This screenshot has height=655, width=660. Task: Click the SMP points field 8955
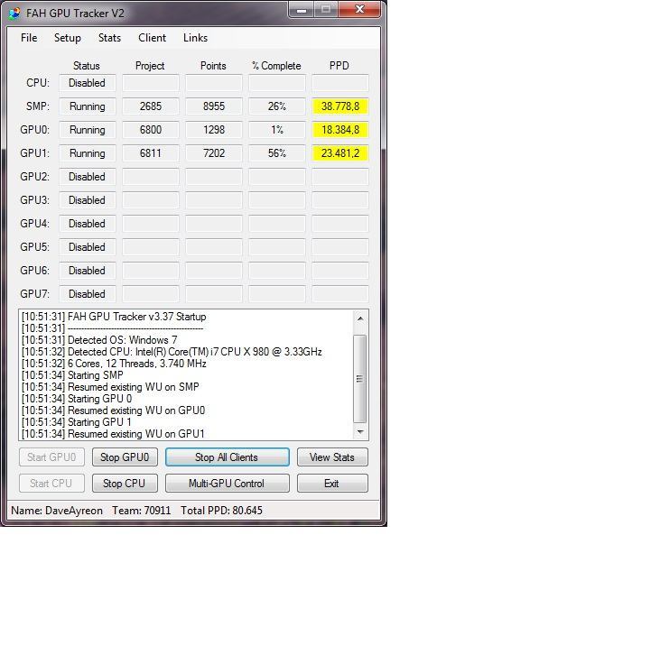(x=214, y=106)
